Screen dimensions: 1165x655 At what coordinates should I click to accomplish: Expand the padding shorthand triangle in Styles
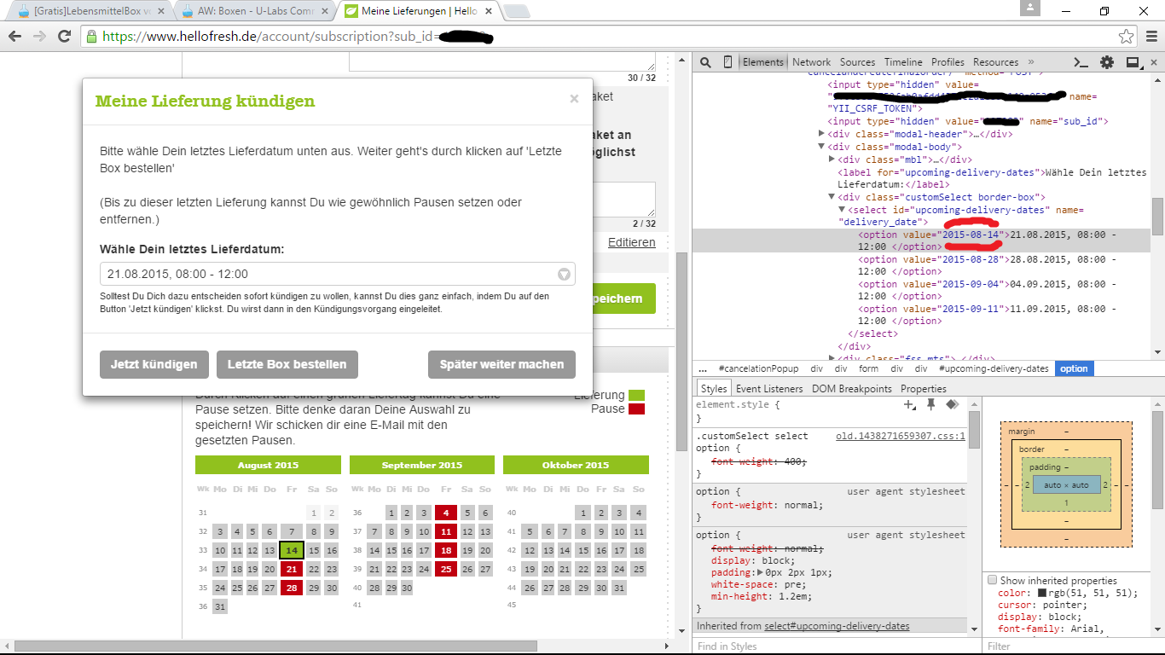click(761, 573)
